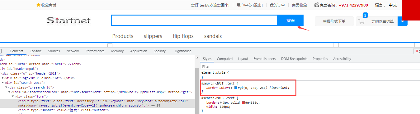Collapse the indexsearchform form node
The width and height of the screenshot is (420, 114).
(10, 92)
